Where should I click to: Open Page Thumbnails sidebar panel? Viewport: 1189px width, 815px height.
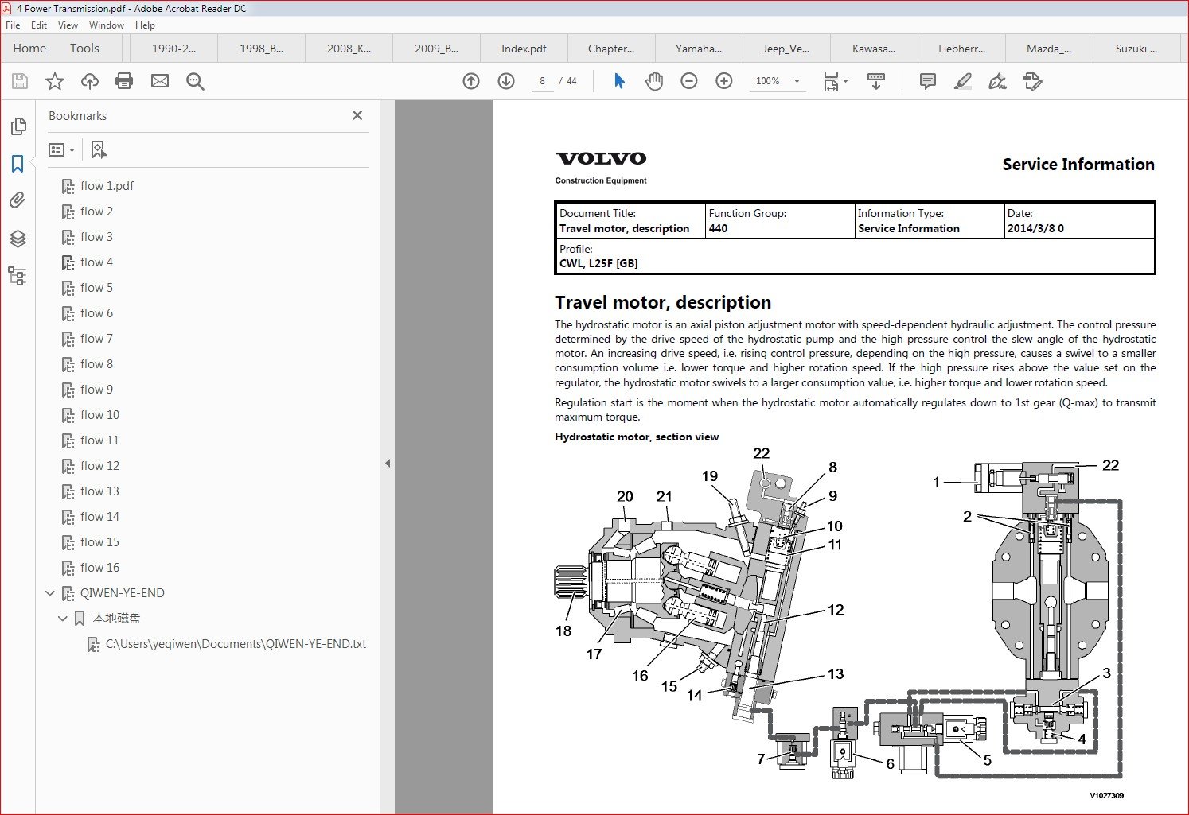click(x=18, y=126)
